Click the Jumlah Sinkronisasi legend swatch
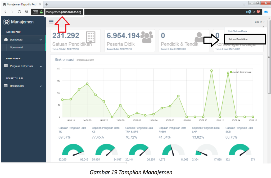Image resolution: width=271 pixels, height=178 pixels. [x=231, y=72]
